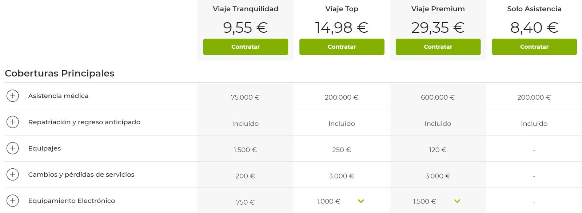The height and width of the screenshot is (213, 582).
Task: Click plus icon next to Equipamiento Electrónico
Action: [13, 201]
